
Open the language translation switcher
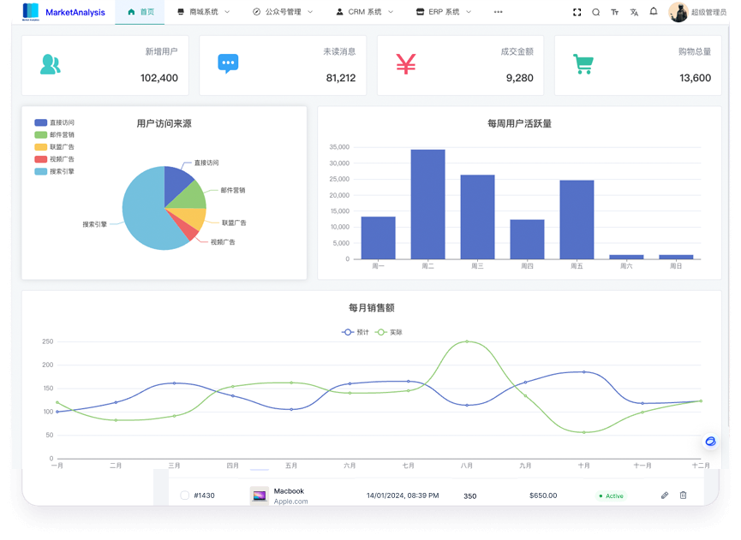[x=634, y=12]
